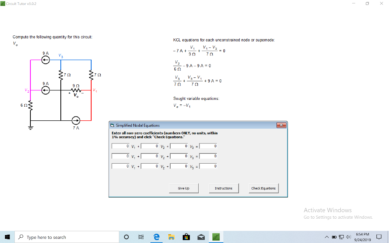Click the Check Equations button
389x243 pixels.
[263, 188]
